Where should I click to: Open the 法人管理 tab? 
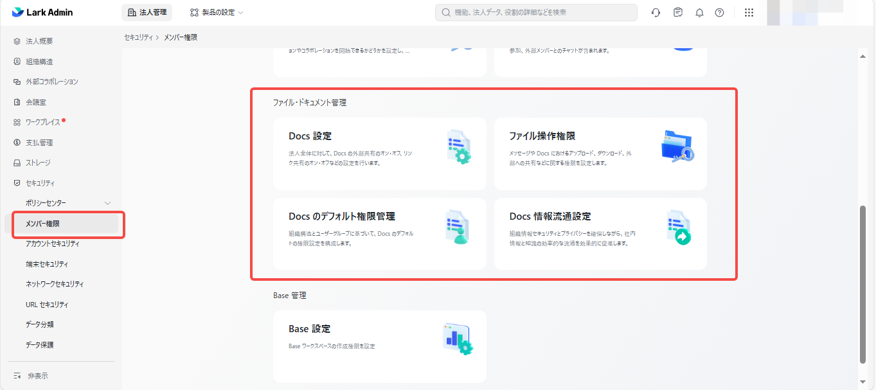coord(147,12)
